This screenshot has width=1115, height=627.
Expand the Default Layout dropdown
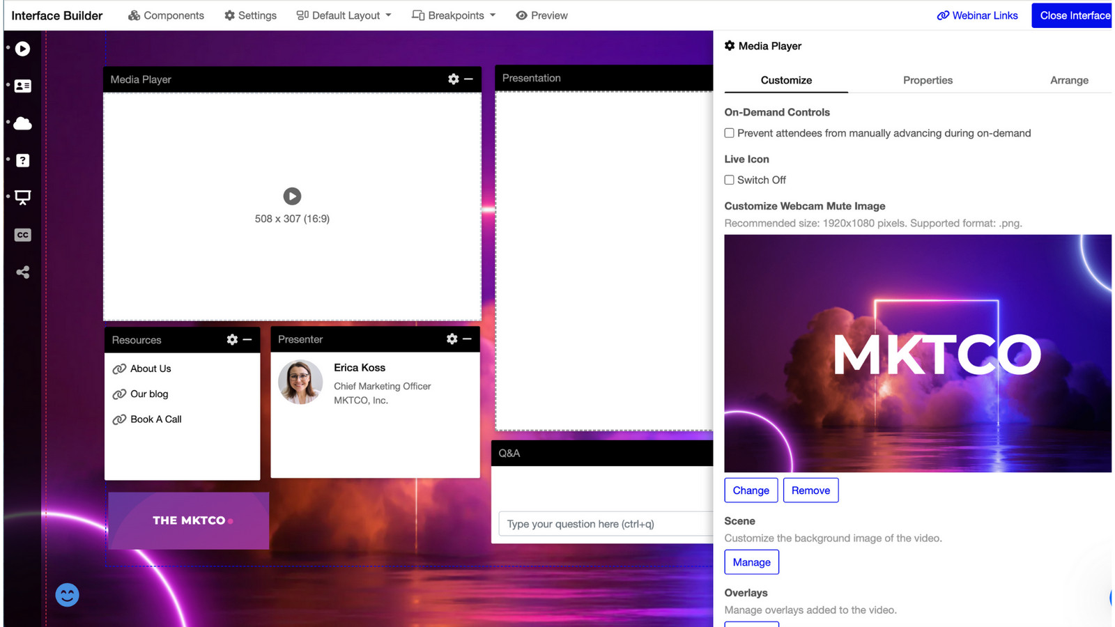[x=344, y=15]
